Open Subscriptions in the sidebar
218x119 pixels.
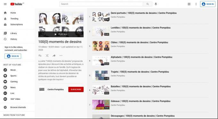coord(17,24)
